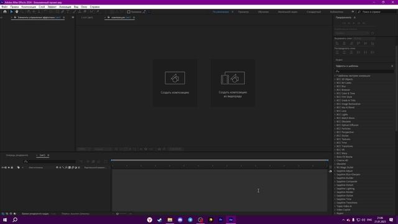
Task: Open the Preview panel menu icon
Action: (x=354, y=17)
